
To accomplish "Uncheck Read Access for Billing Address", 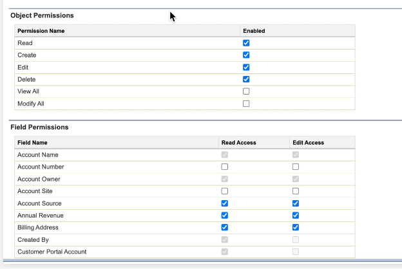I will pyautogui.click(x=225, y=227).
